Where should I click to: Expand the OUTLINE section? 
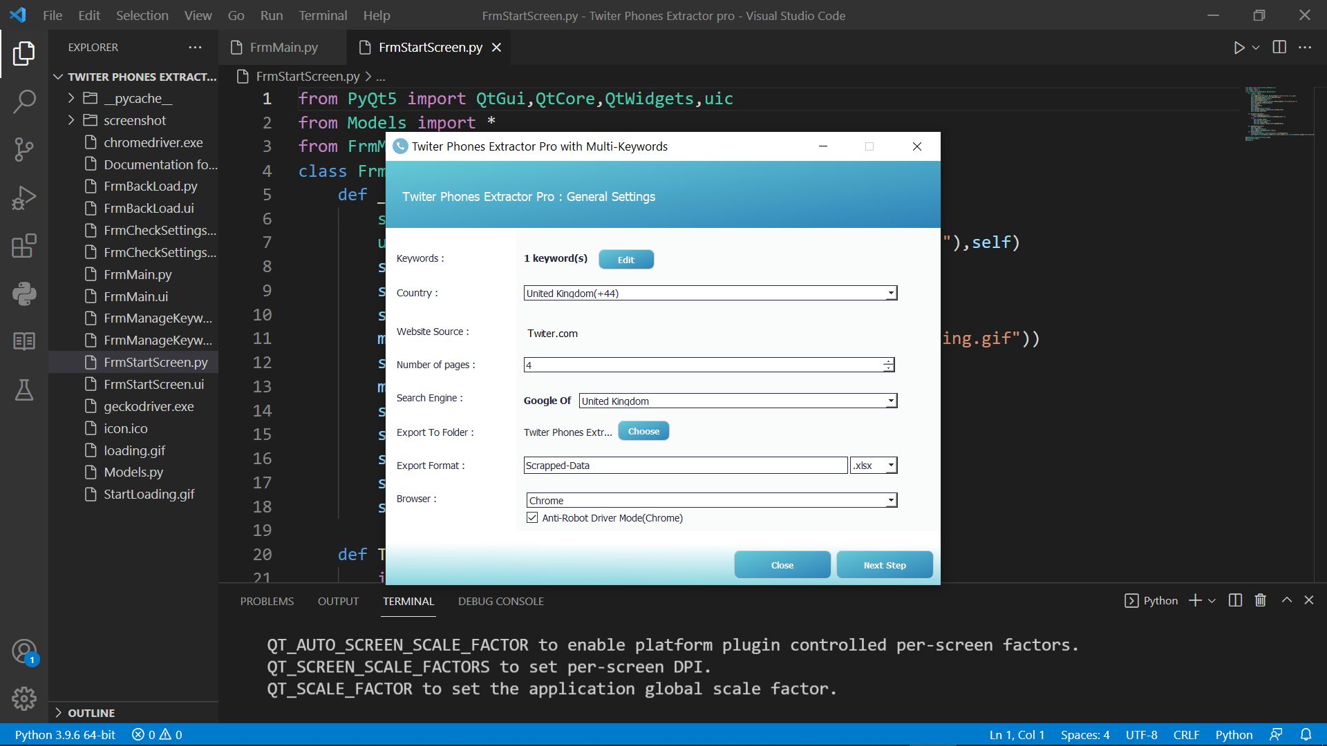[x=58, y=713]
